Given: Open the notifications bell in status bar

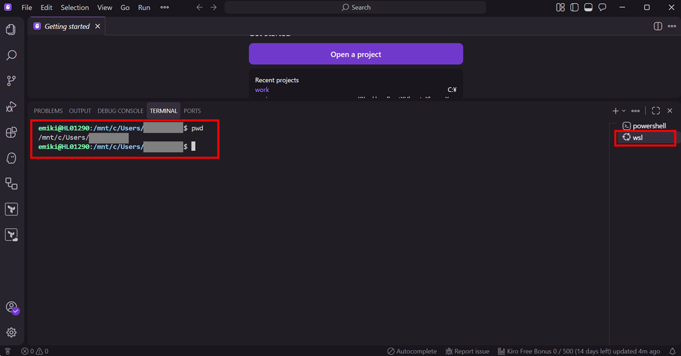Looking at the screenshot, I should pos(672,351).
